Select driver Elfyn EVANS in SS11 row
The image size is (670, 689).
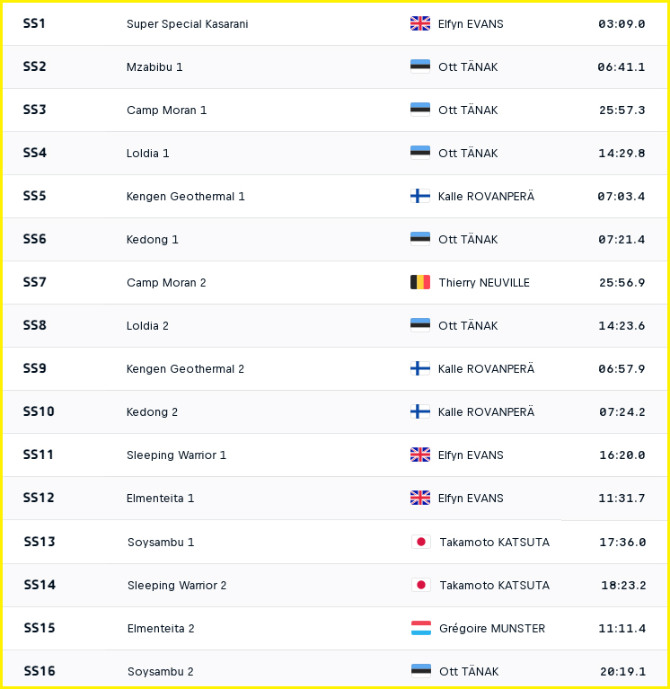pos(471,455)
